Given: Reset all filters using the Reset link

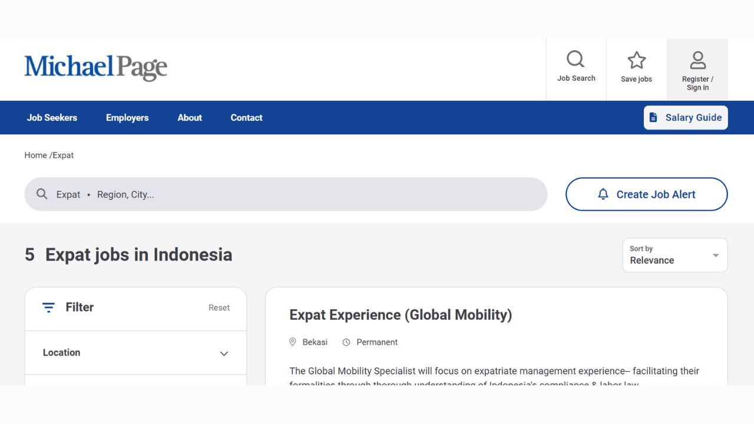Looking at the screenshot, I should pos(219,307).
